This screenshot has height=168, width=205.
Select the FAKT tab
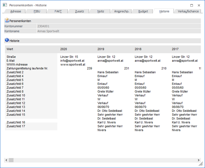58,11
